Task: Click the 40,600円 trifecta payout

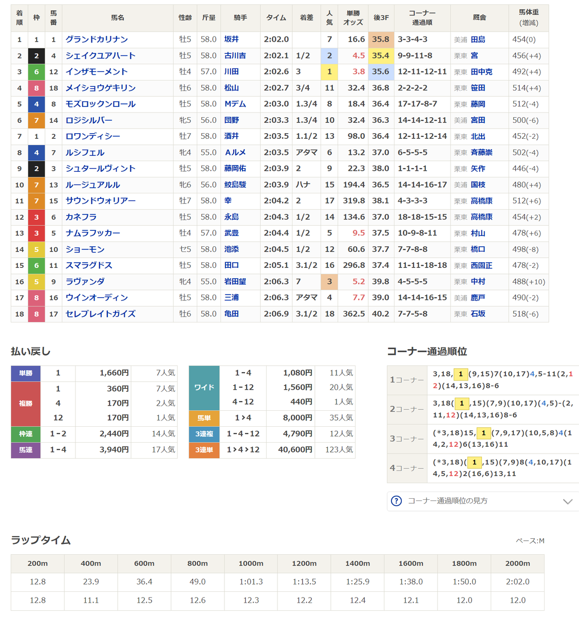Action: click(x=295, y=450)
